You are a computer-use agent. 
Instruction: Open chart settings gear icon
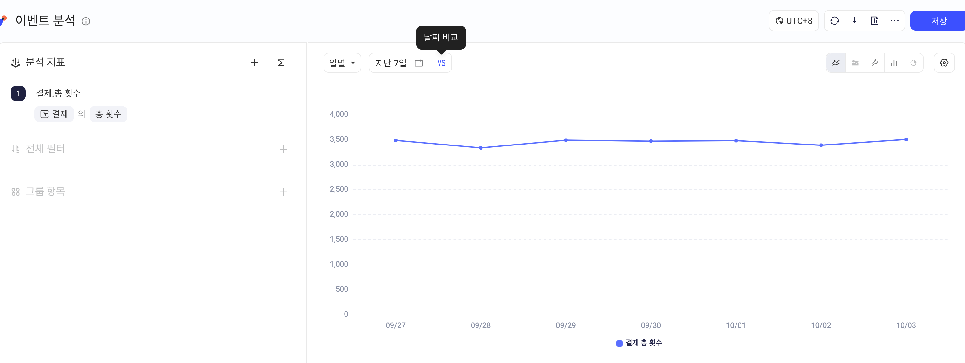pyautogui.click(x=944, y=63)
